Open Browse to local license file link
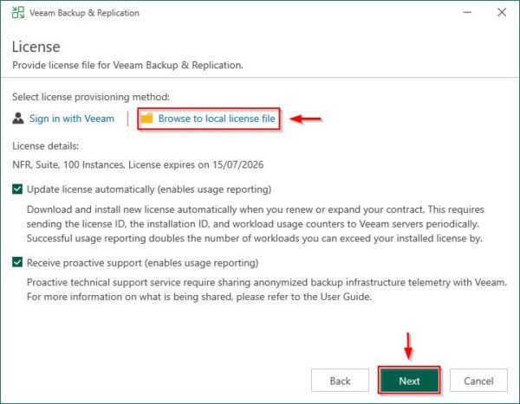 (x=217, y=119)
